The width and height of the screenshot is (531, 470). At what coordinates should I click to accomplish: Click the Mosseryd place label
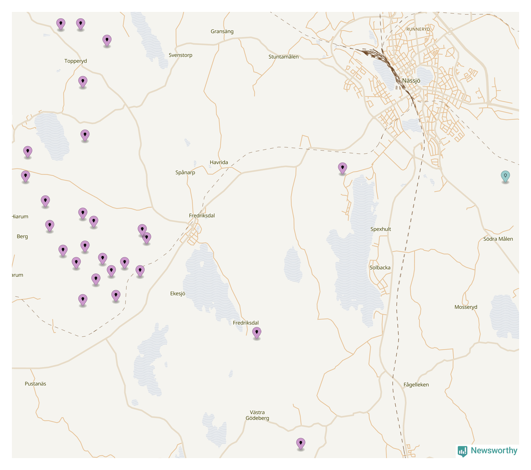click(x=466, y=307)
